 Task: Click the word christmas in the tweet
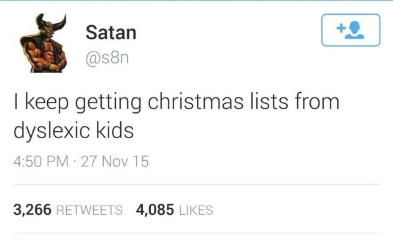coord(196,102)
